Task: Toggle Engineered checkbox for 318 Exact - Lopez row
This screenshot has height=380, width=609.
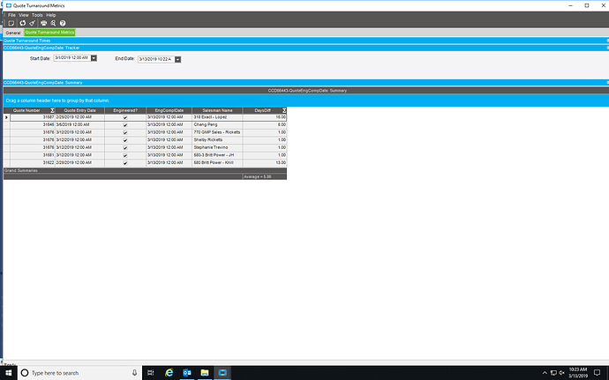Action: click(x=125, y=117)
